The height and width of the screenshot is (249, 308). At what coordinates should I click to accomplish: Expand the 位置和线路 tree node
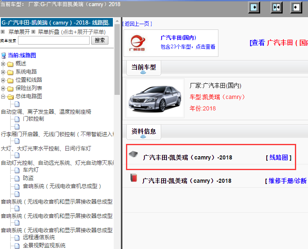(x=3, y=80)
